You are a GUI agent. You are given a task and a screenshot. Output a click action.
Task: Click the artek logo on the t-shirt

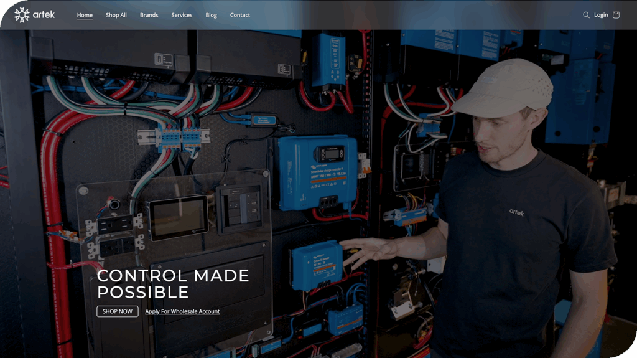tap(516, 212)
